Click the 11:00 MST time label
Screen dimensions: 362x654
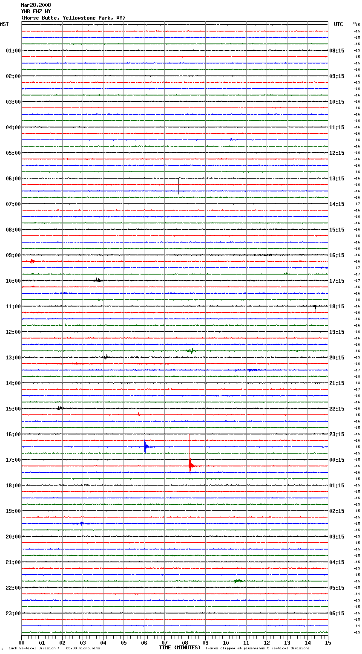point(13,307)
